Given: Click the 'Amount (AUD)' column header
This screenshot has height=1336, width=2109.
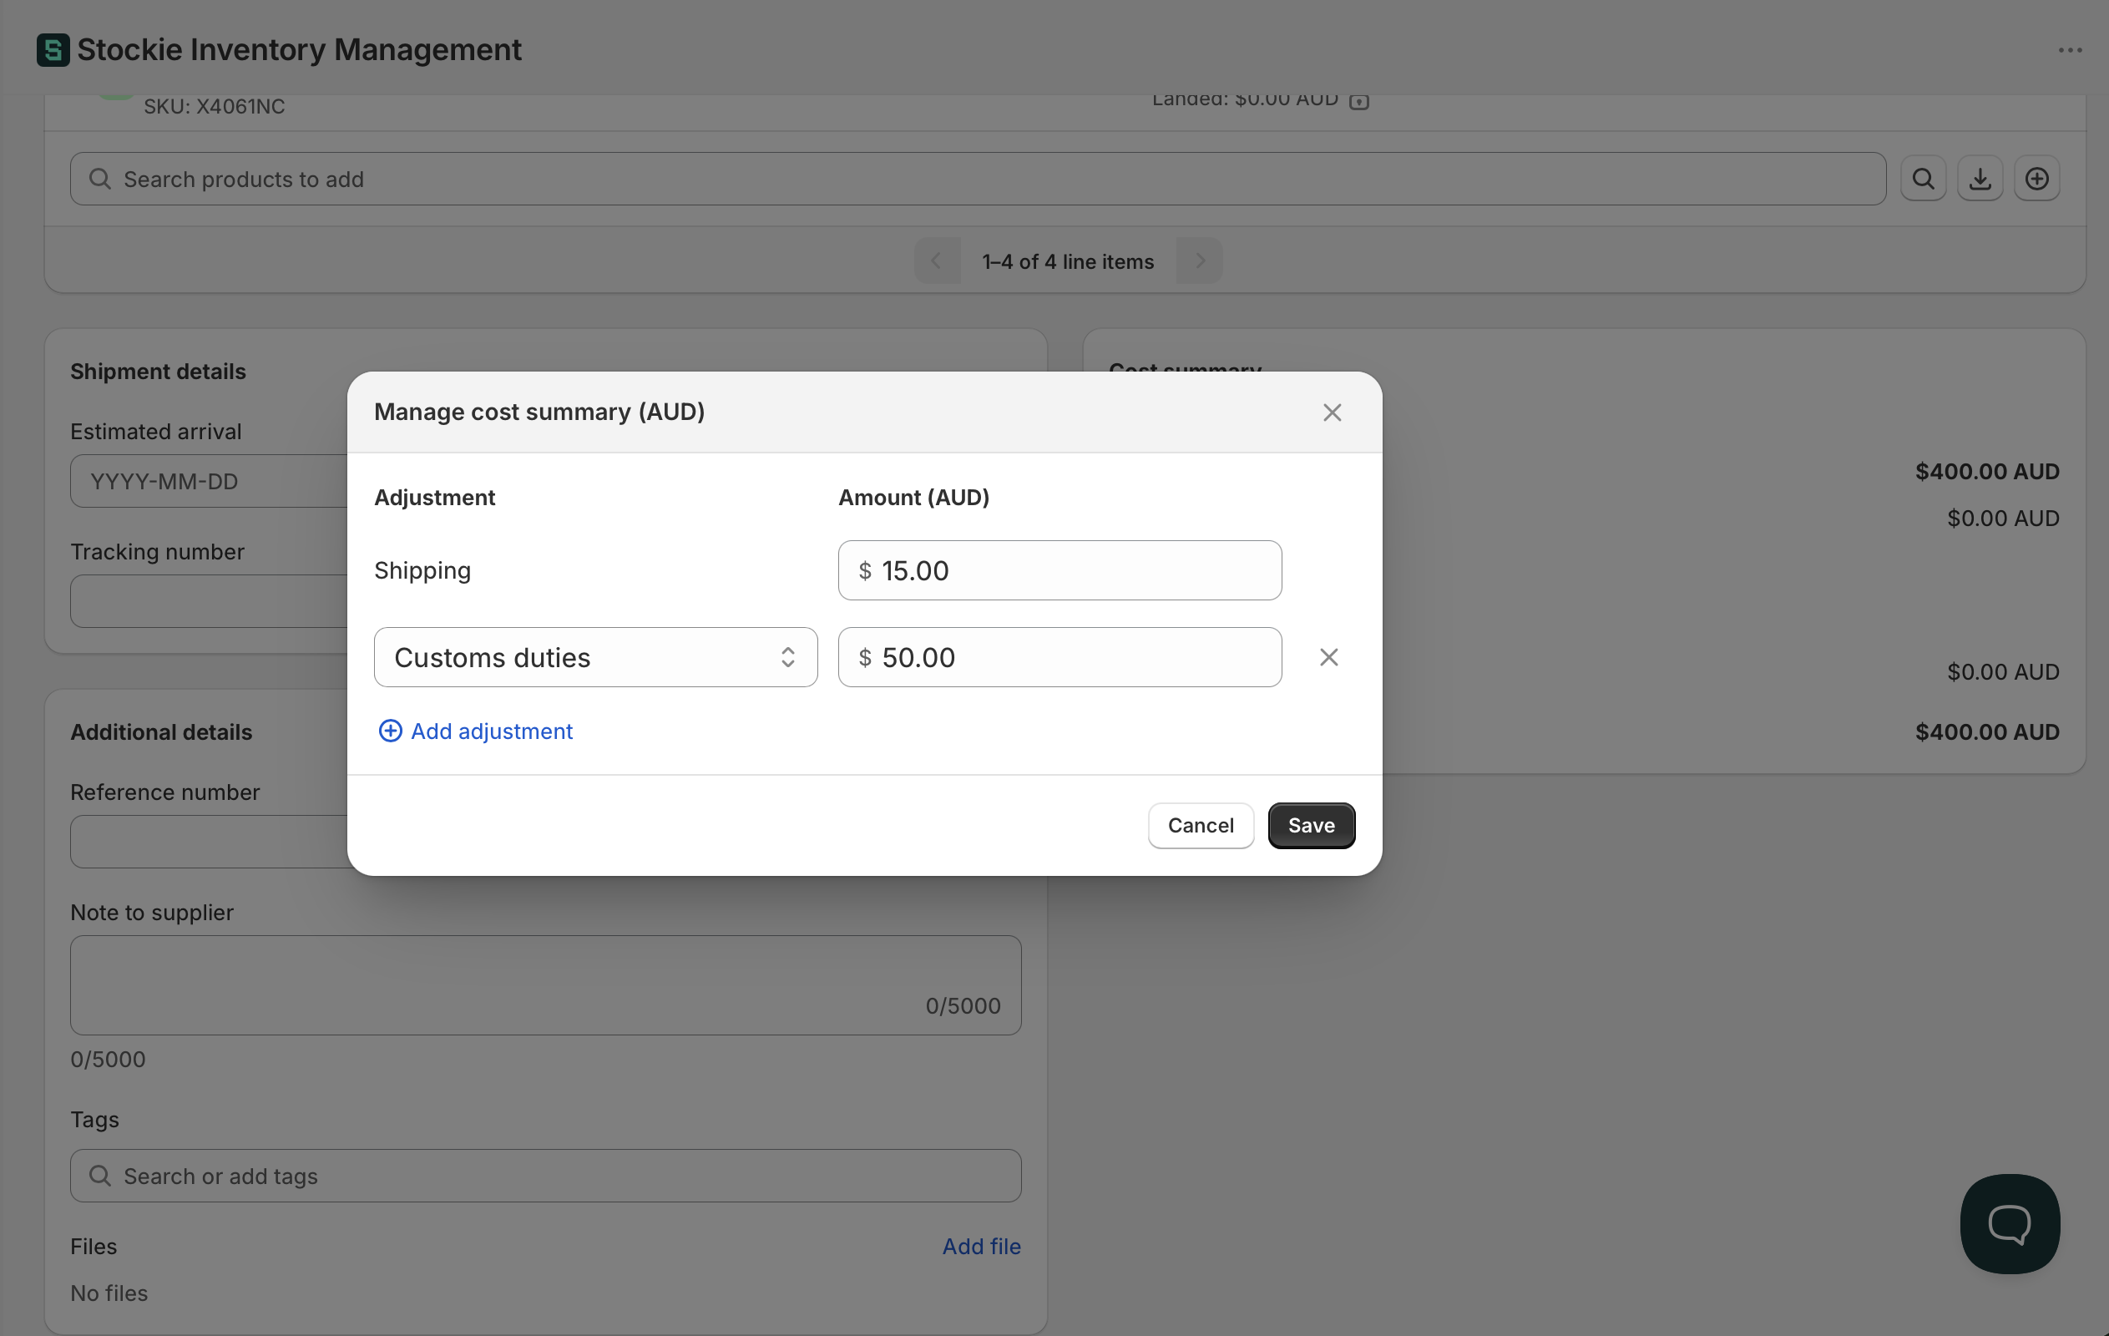Looking at the screenshot, I should pyautogui.click(x=913, y=497).
